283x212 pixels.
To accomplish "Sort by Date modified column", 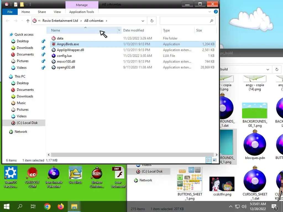I will coord(141,30).
